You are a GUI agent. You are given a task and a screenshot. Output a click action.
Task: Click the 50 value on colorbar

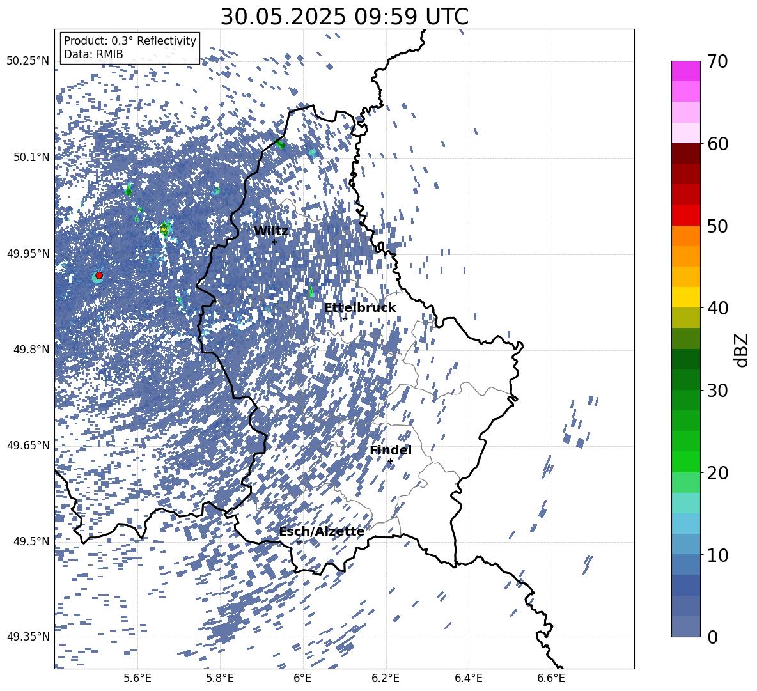717,226
